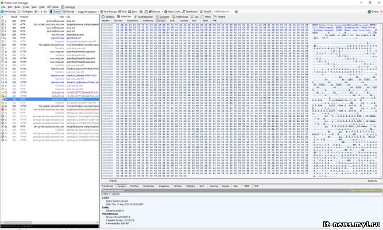Image resolution: width=383 pixels, height=230 pixels.
Task: Click the Readonly label in hex view status bar
Action: click(372, 181)
